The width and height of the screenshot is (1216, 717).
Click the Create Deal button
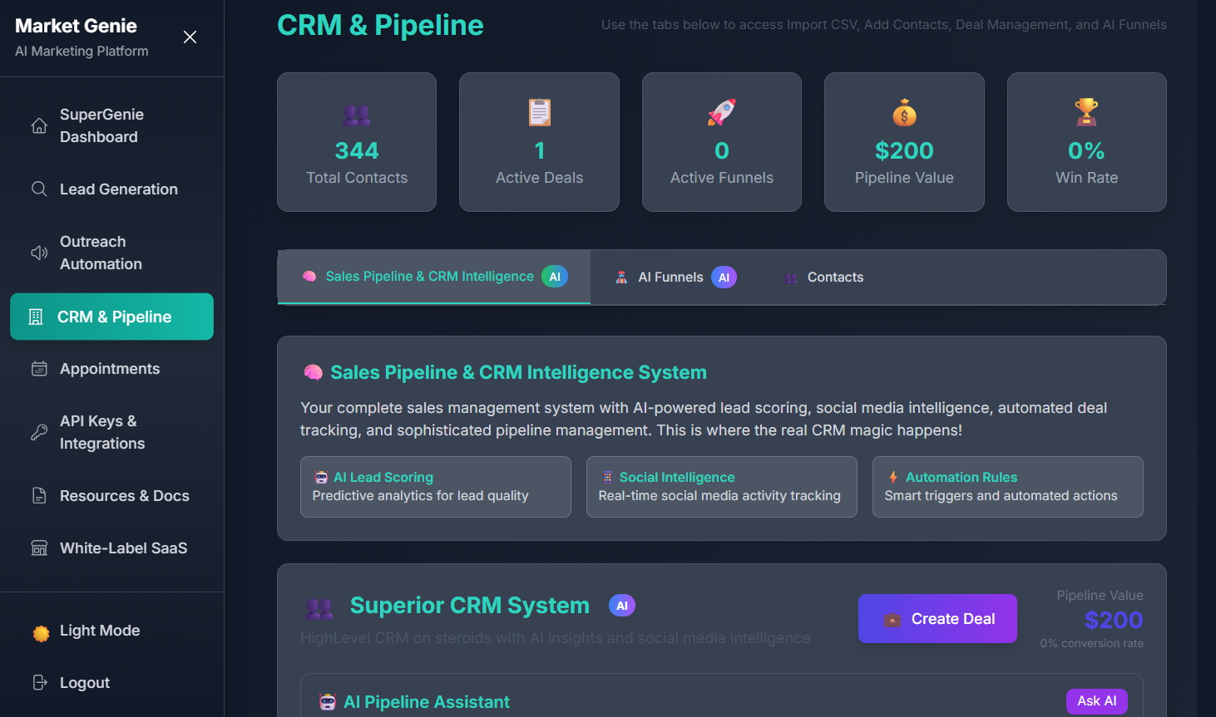[937, 618]
